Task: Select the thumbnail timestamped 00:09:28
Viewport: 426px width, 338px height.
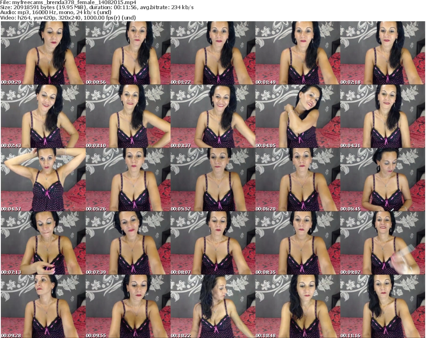Action: click(43, 306)
